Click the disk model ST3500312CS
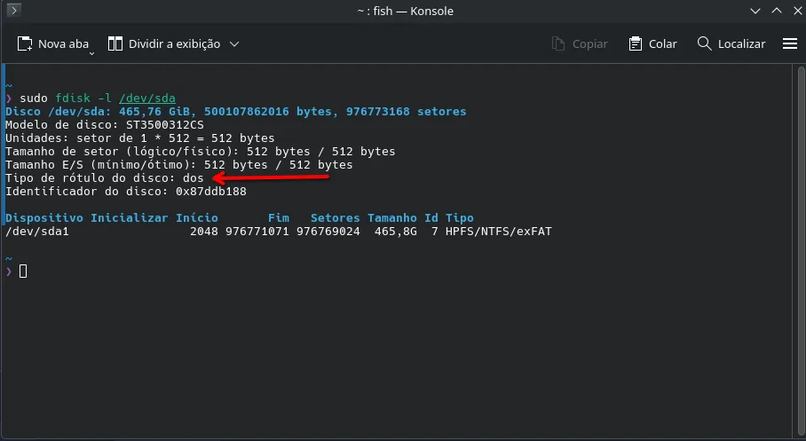The width and height of the screenshot is (806, 441). pos(164,125)
